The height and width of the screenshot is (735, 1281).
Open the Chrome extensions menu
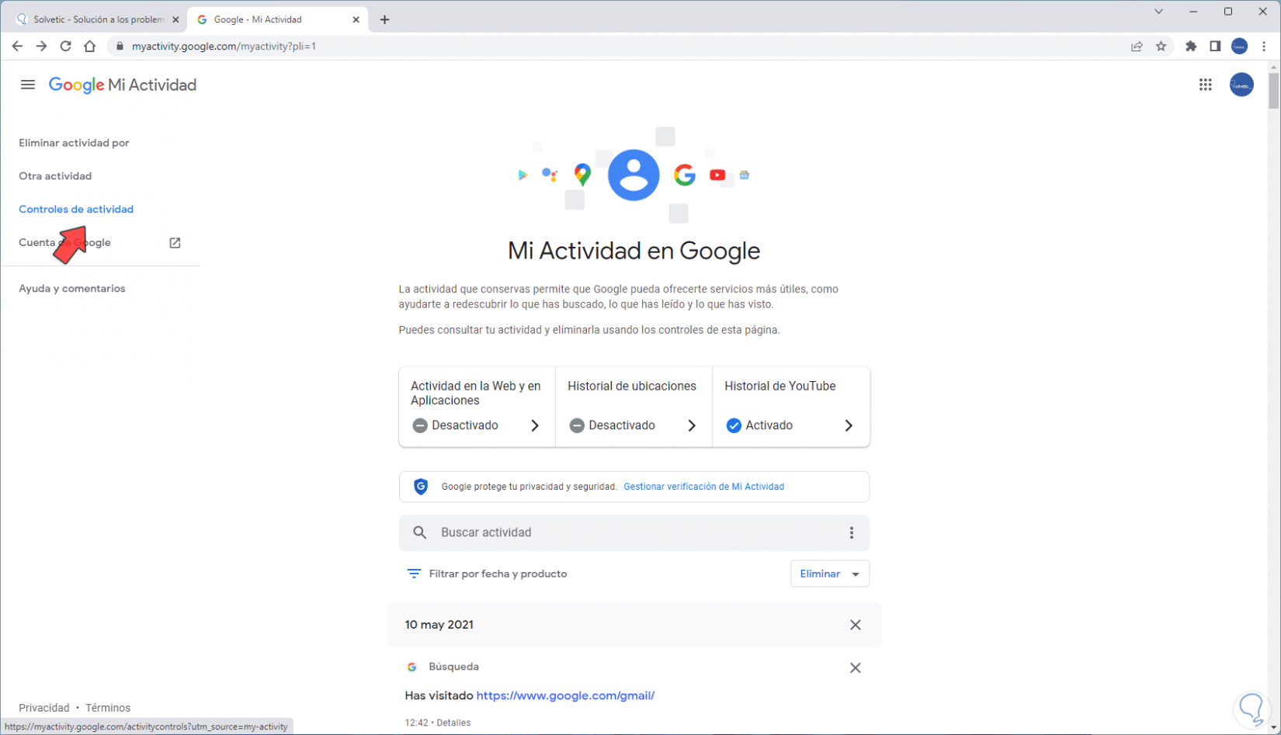coord(1191,46)
